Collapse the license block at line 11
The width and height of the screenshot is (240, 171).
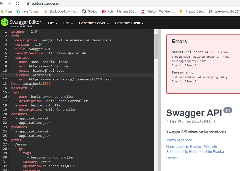(x=9, y=75)
